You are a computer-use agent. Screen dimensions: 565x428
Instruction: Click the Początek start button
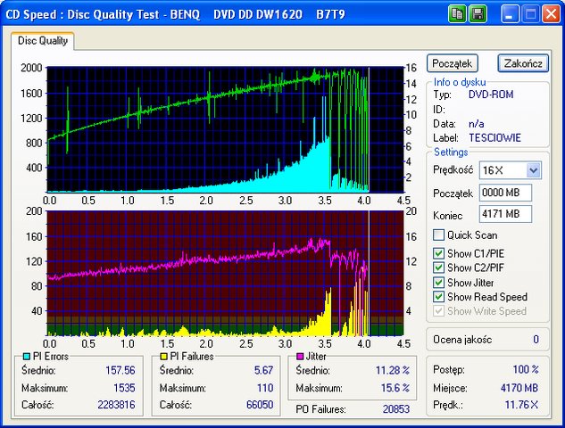453,63
